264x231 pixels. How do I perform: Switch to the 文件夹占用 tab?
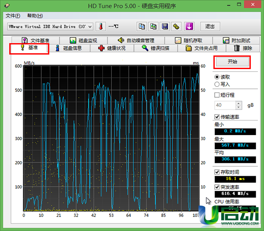click(202, 48)
